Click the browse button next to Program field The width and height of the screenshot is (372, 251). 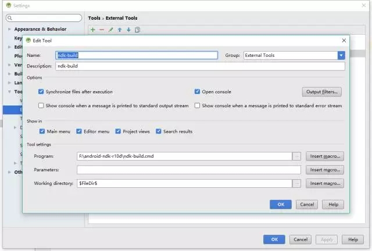point(296,156)
